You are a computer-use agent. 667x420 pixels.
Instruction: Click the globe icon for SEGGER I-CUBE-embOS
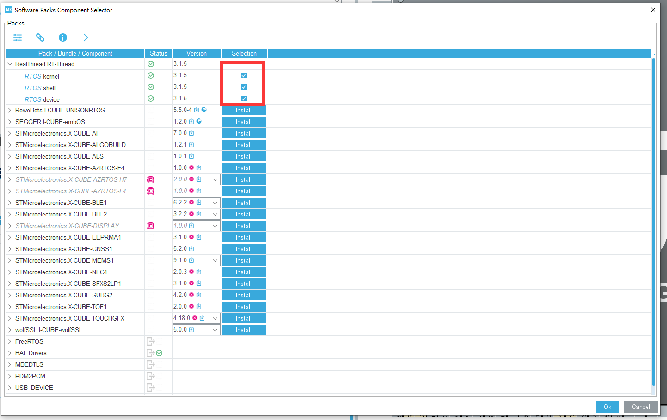point(199,121)
